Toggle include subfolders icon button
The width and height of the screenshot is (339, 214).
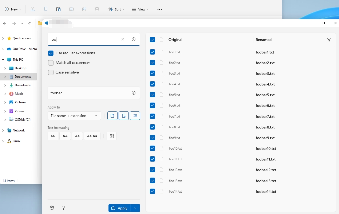(x=135, y=116)
